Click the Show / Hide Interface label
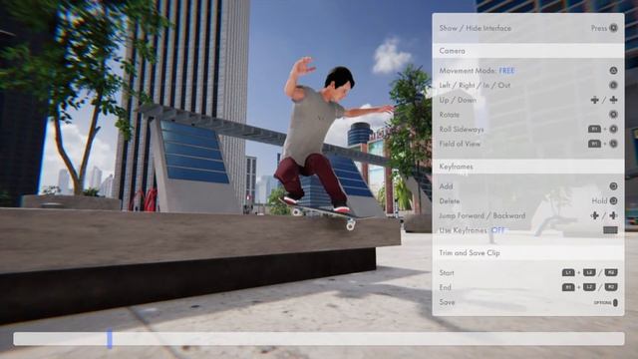 pyautogui.click(x=476, y=28)
